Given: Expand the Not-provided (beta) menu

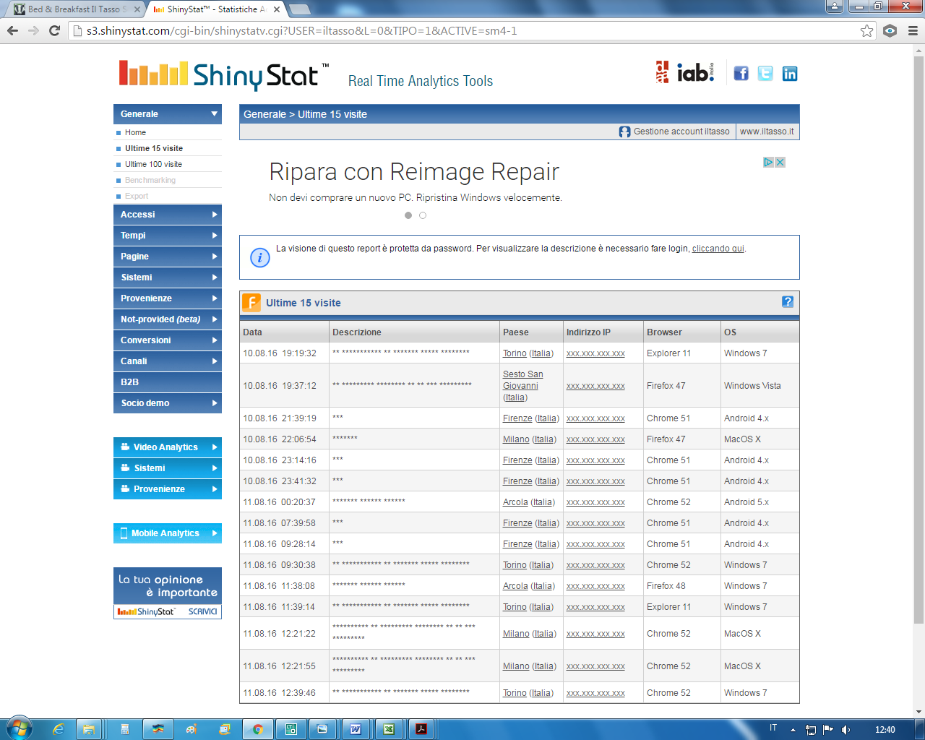Looking at the screenshot, I should pos(168,319).
